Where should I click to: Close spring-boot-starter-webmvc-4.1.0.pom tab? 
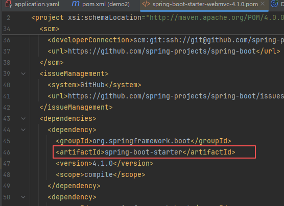pos(263,4)
